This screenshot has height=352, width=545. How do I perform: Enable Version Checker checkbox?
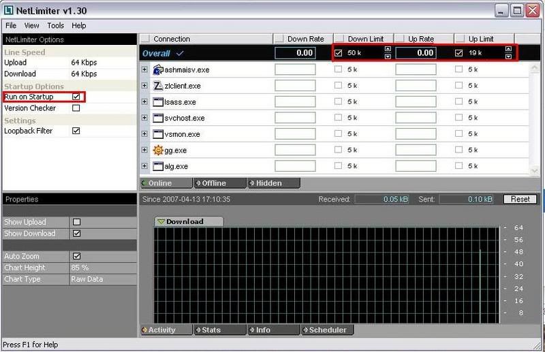tap(76, 108)
